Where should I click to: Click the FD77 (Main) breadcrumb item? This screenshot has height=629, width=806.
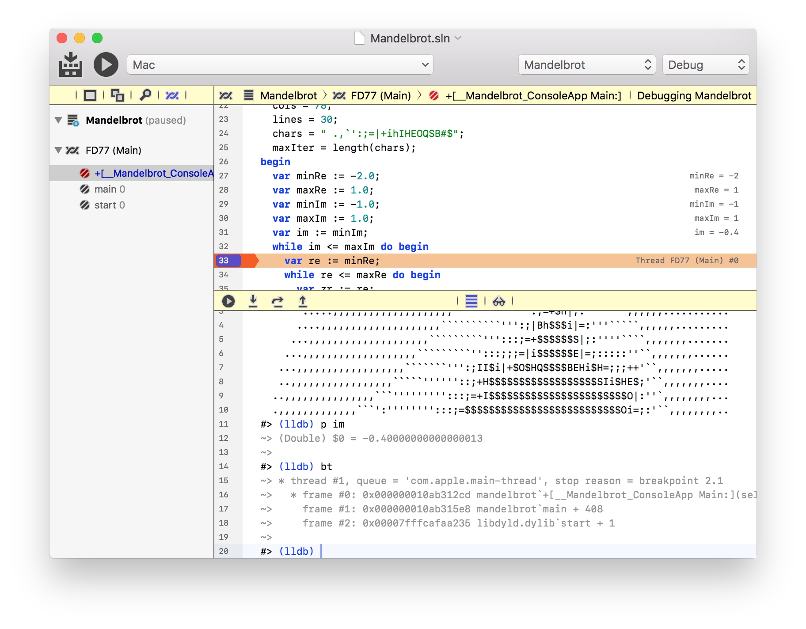coord(380,95)
